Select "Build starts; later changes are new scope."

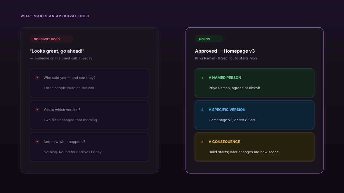click(244, 152)
